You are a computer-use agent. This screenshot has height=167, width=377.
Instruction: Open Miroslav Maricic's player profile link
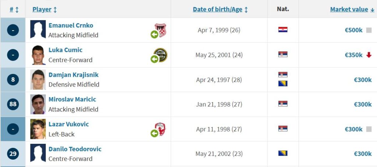tap(72, 99)
